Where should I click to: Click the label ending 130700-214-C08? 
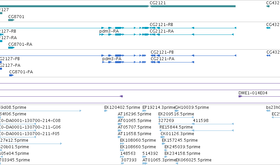click(x=30, y=121)
